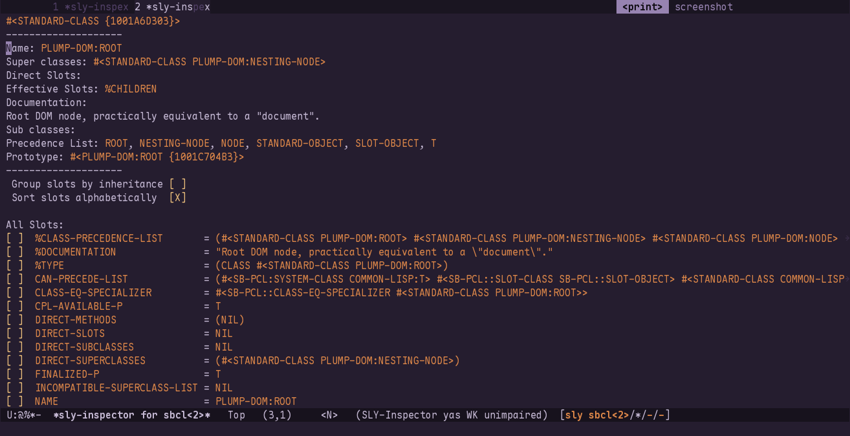Check the %TYPE slot checkbox
Image resolution: width=850 pixels, height=436 pixels.
click(x=15, y=266)
